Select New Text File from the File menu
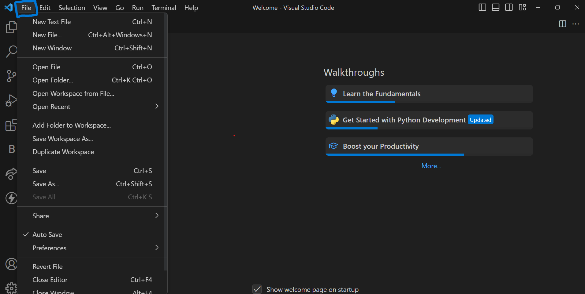Screen dimensions: 585x294 coord(92,22)
